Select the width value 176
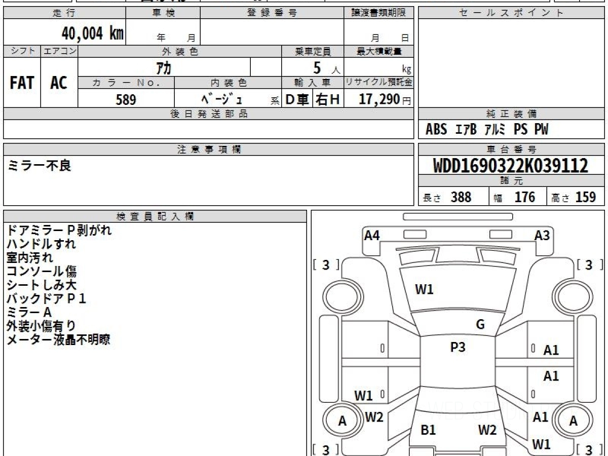 (525, 197)
